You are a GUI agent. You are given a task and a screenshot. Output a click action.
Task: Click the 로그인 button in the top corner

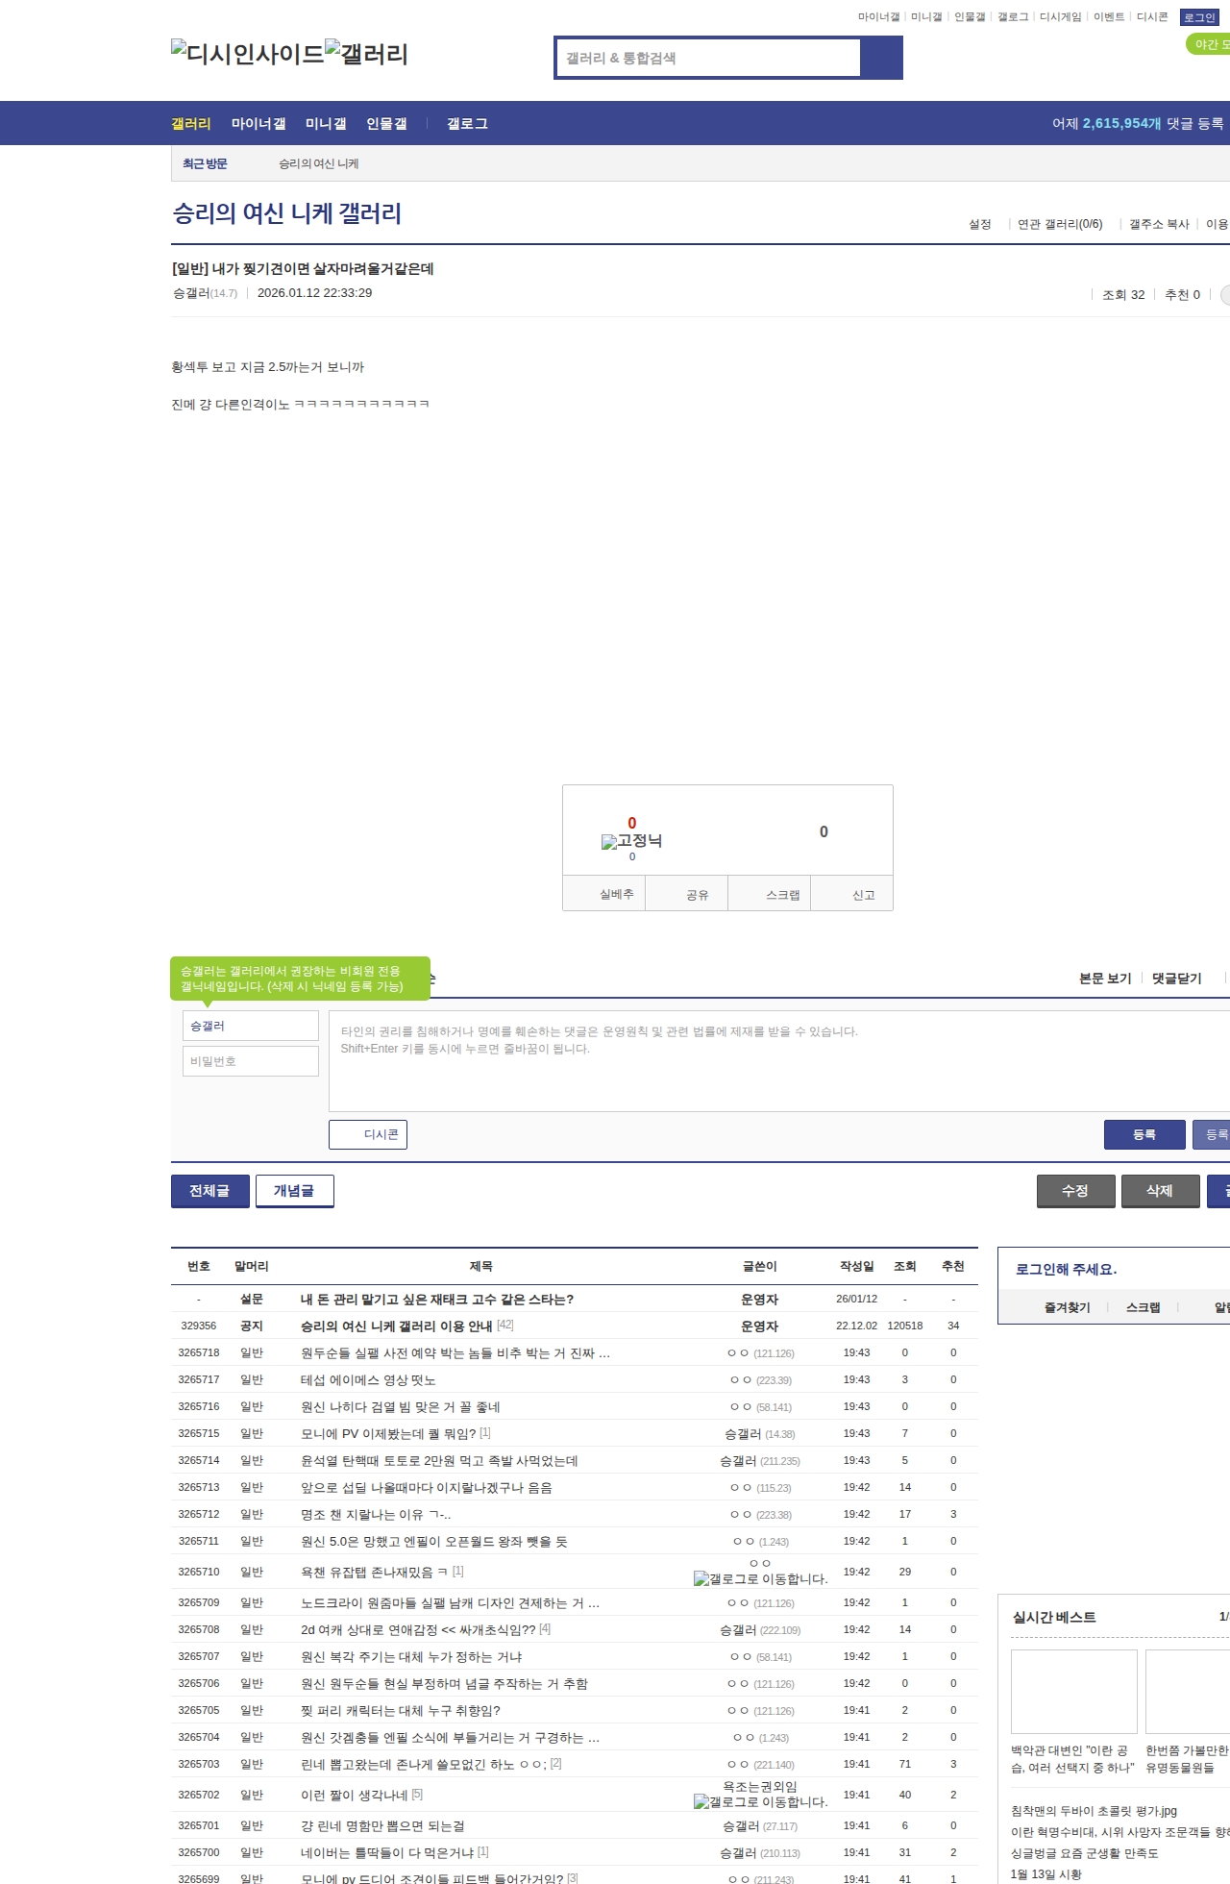(x=1199, y=17)
